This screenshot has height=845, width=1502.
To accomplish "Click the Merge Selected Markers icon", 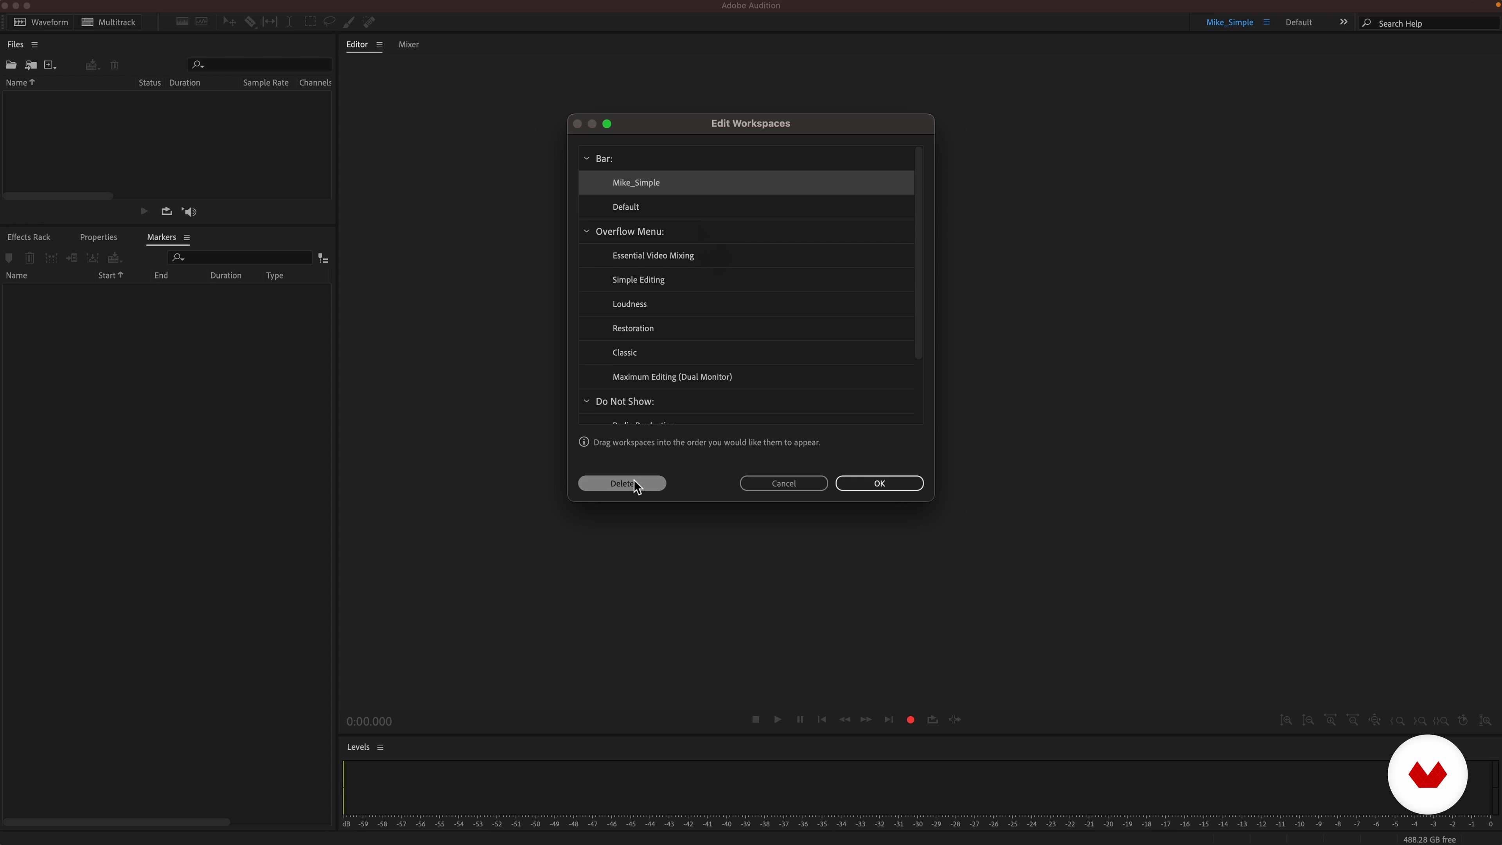I will [51, 258].
